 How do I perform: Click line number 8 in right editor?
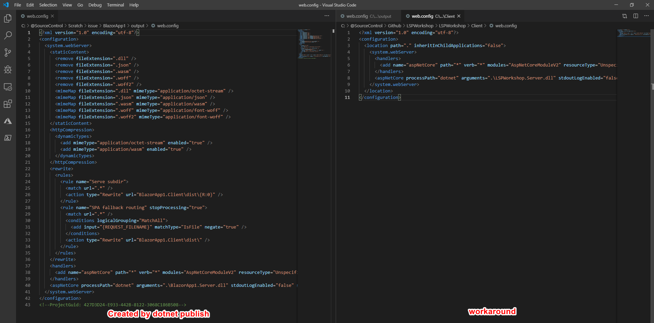click(349, 78)
